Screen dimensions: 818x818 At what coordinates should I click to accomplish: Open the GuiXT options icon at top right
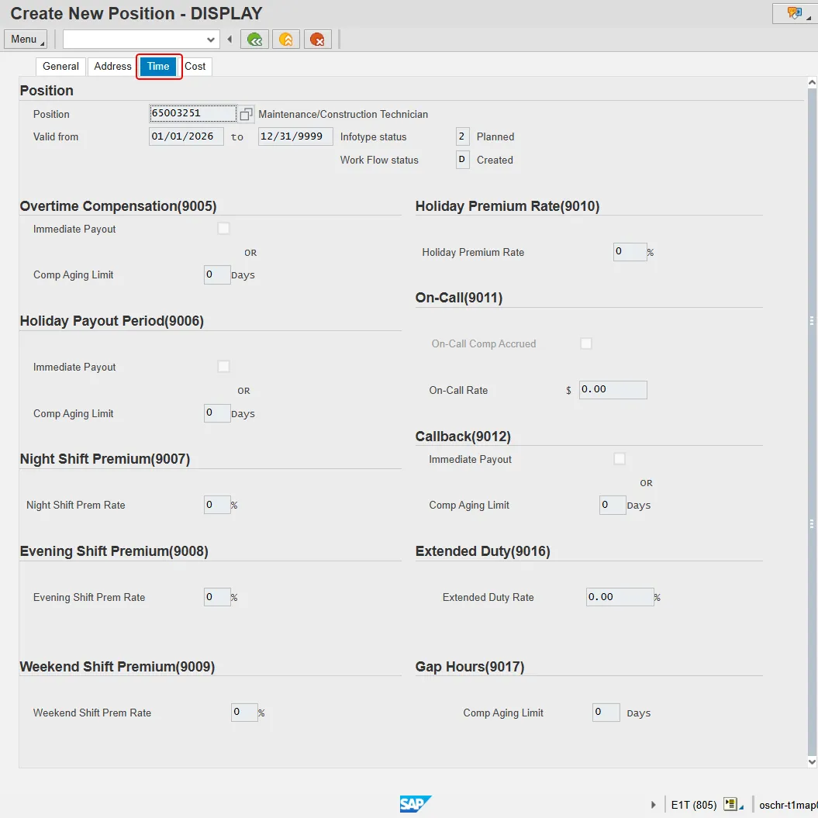(x=795, y=13)
